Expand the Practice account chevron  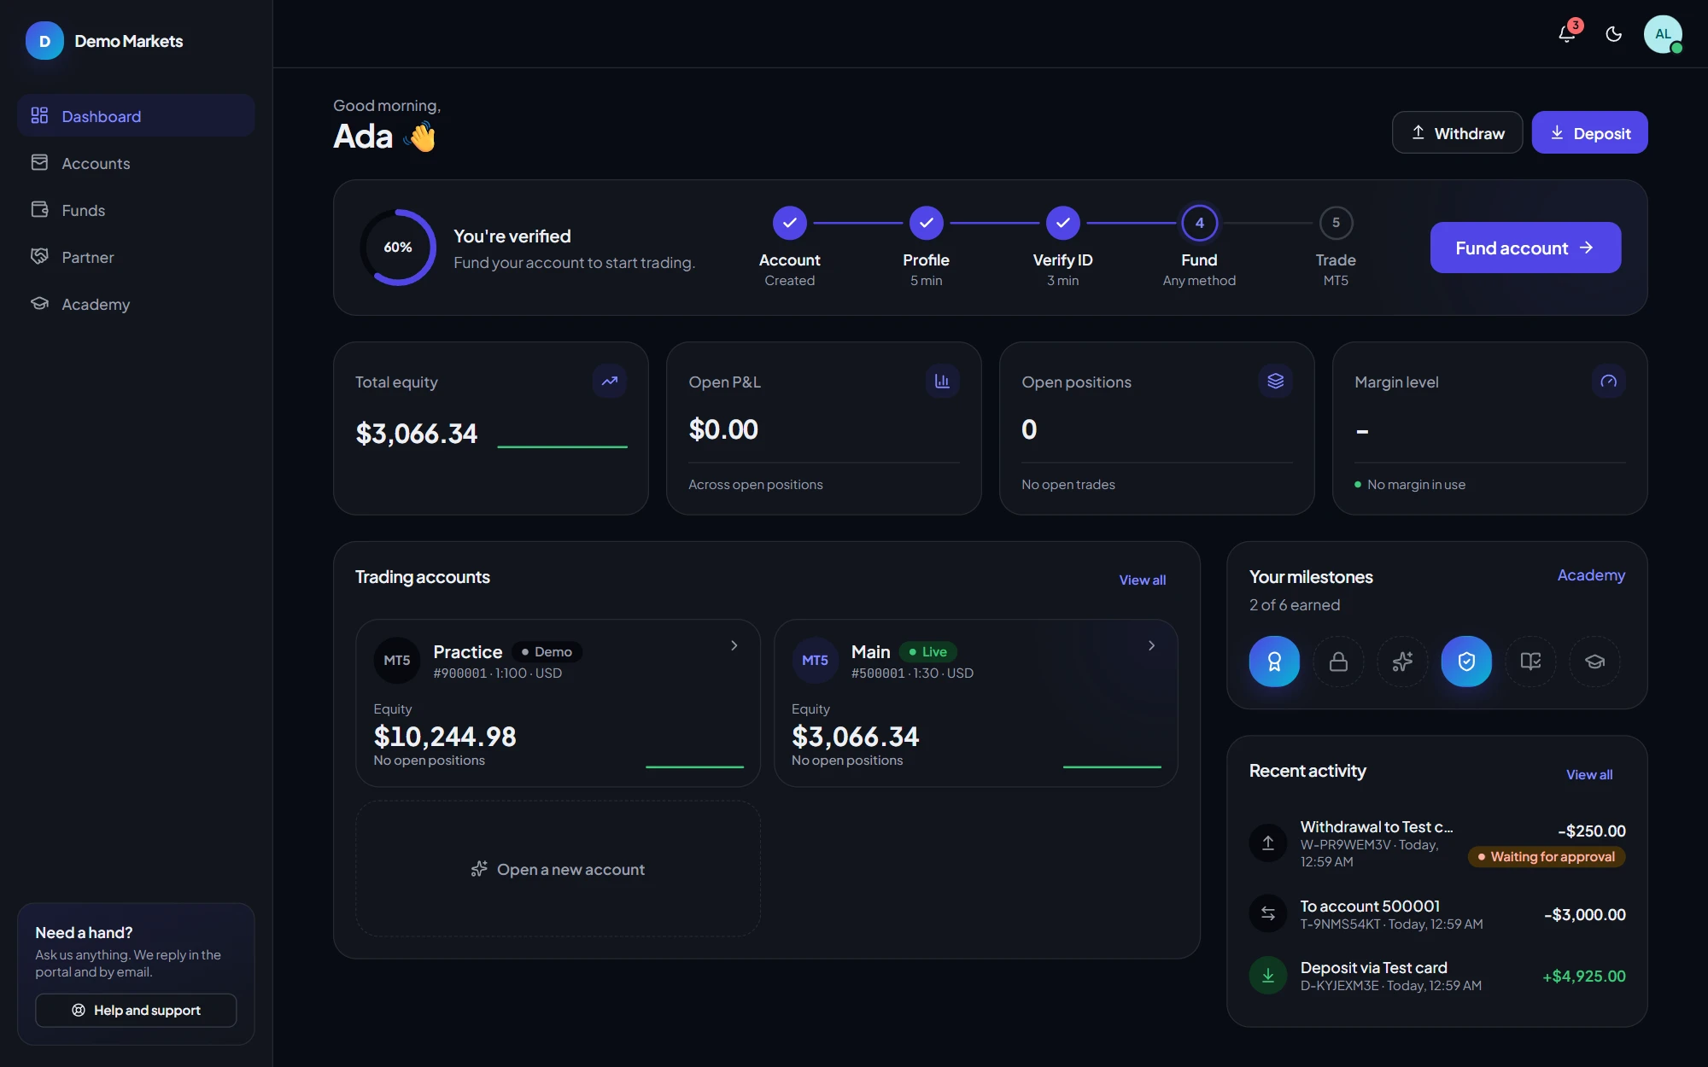734,645
